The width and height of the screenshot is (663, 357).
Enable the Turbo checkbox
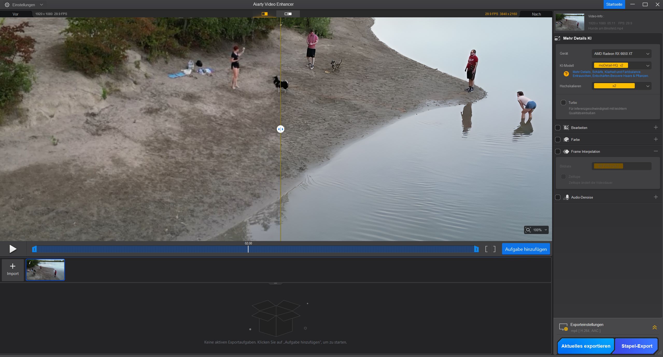[x=563, y=103]
